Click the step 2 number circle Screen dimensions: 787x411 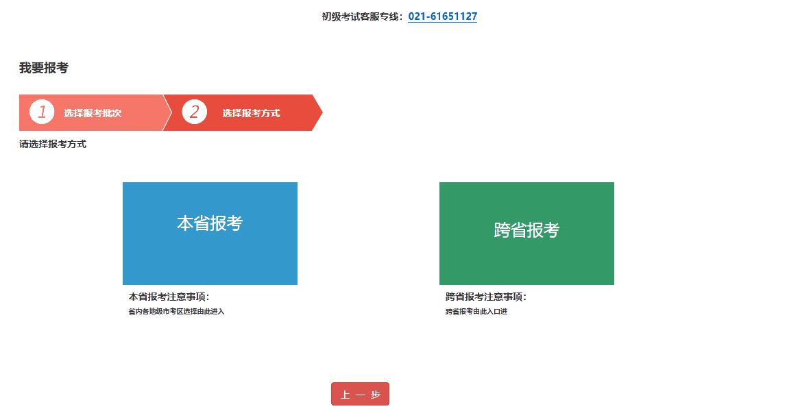point(194,112)
